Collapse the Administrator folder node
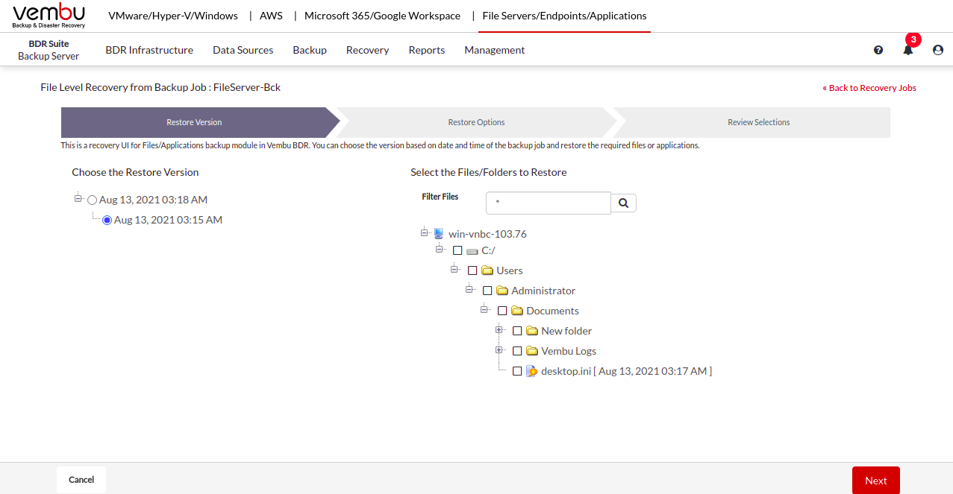This screenshot has width=953, height=494. coord(469,288)
